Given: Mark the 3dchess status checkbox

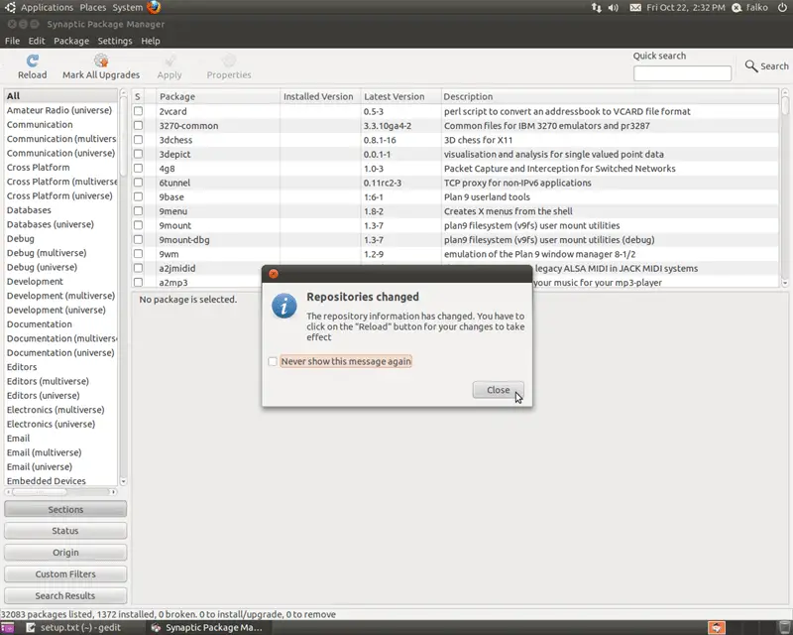Looking at the screenshot, I should pyautogui.click(x=138, y=140).
